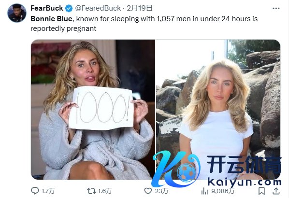Open the three-dot more options menu
The height and width of the screenshot is (198, 289).
click(276, 9)
